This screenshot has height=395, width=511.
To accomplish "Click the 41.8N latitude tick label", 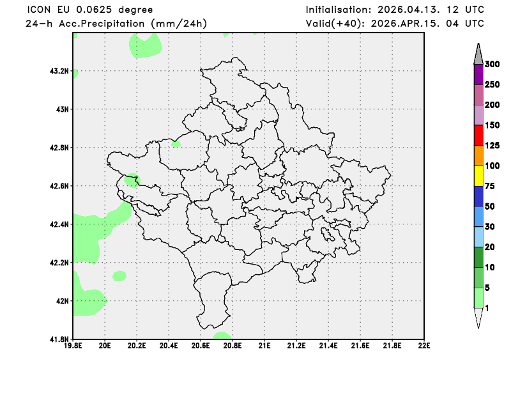I will pos(59,339).
